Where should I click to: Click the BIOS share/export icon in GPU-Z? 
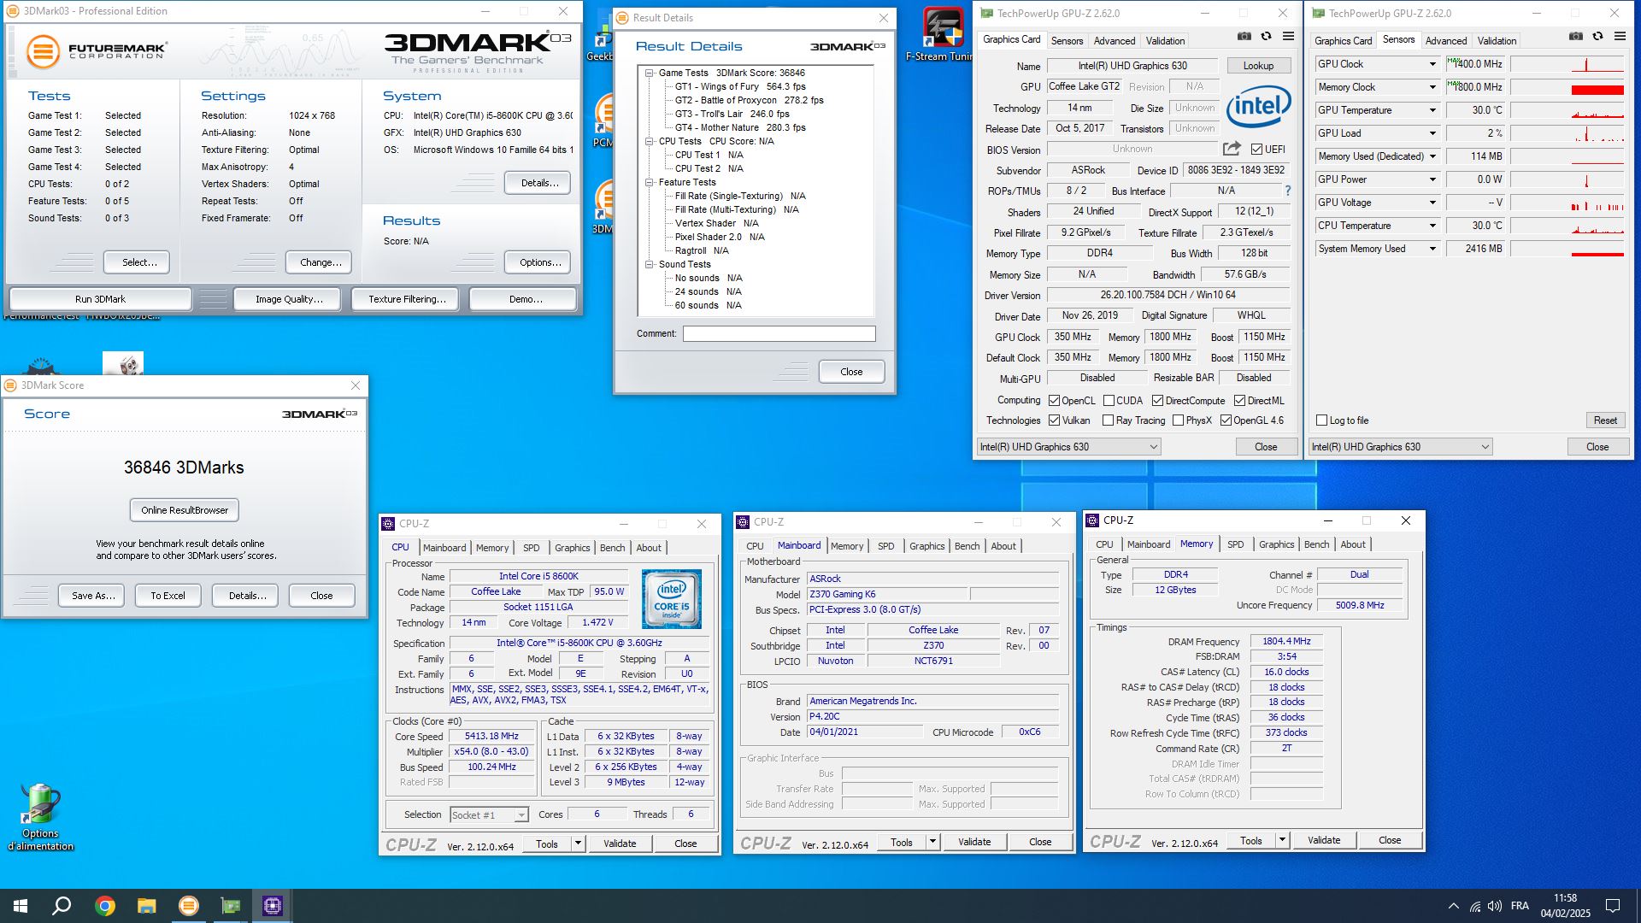(x=1232, y=149)
